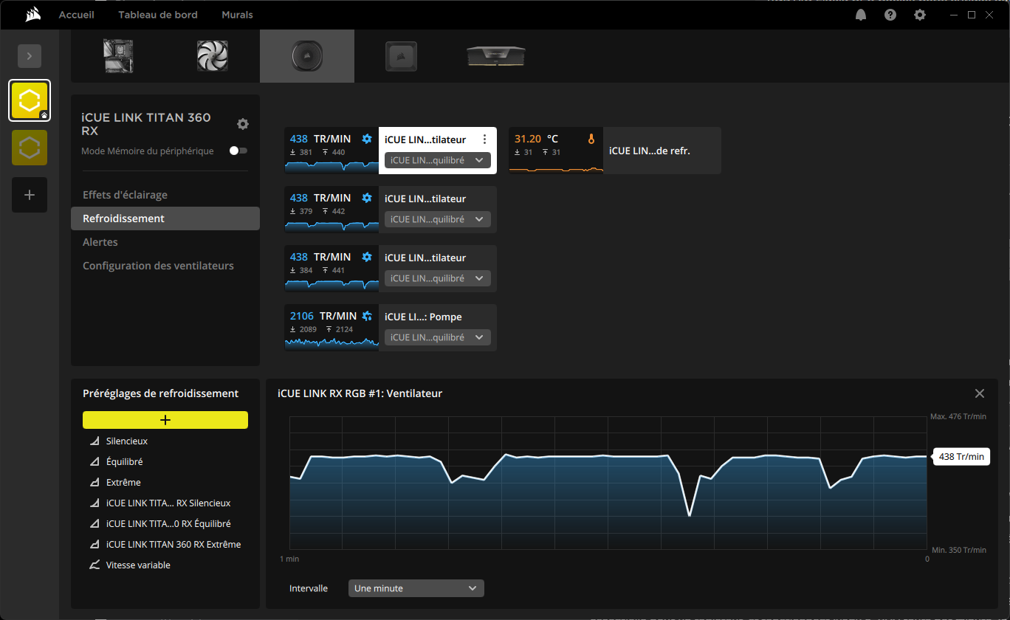The image size is (1010, 620).
Task: Click the three-dot menu on first fan tile
Action: click(484, 139)
